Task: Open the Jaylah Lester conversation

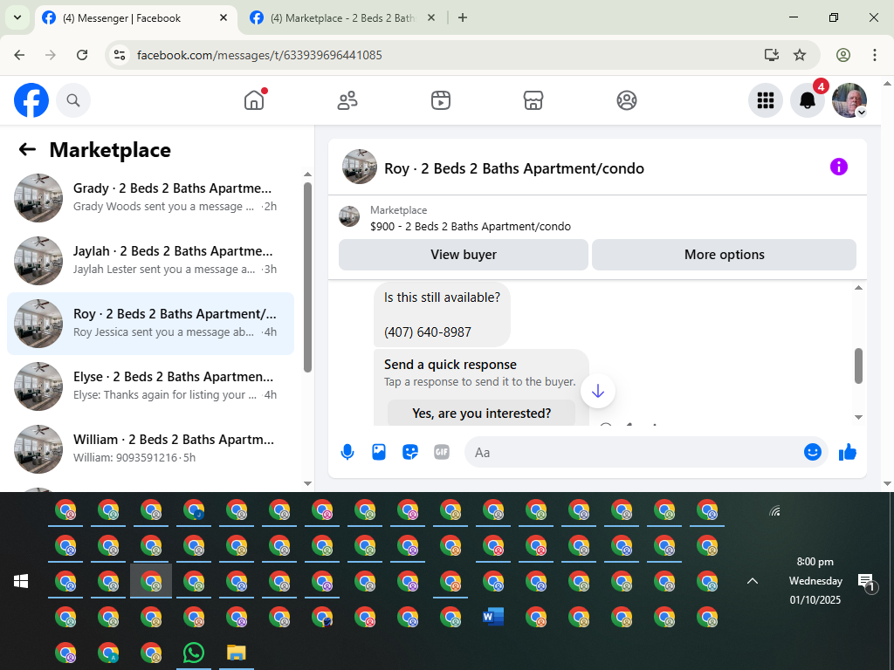Action: [x=150, y=260]
